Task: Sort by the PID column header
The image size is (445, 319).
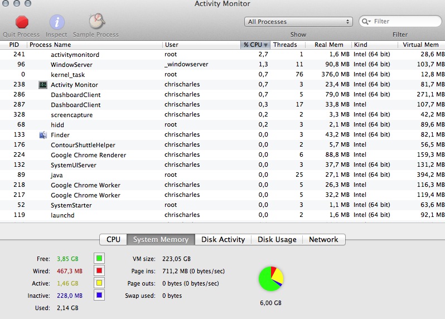Action: (x=13, y=45)
